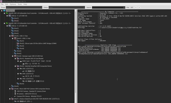
Task: Click the Realtek USB 2.0 Card Reader icon
Action: tap(18, 58)
